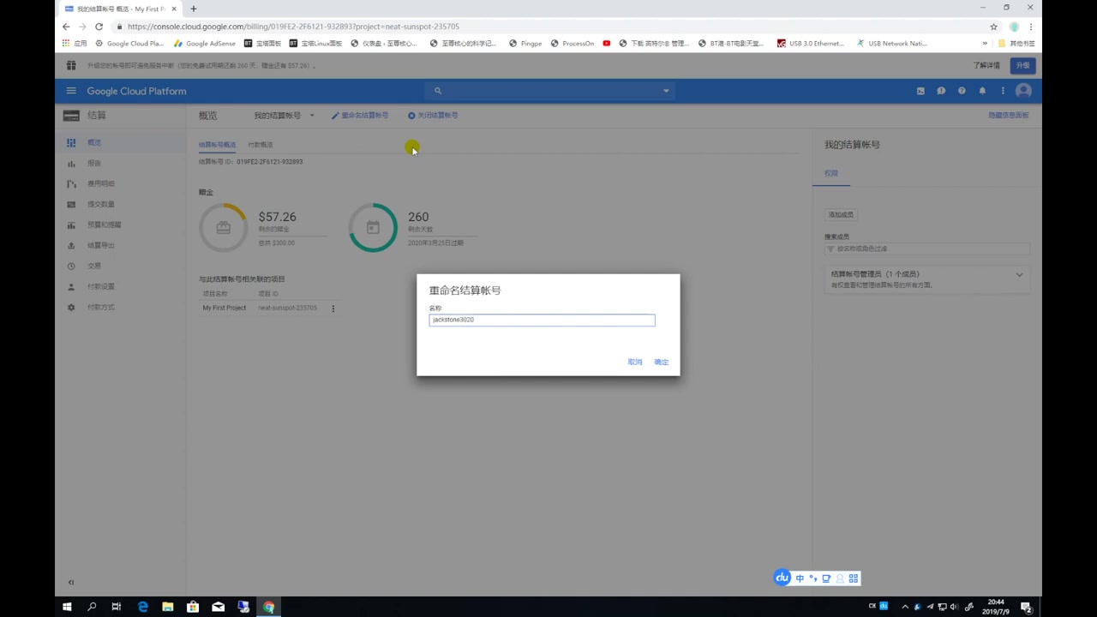This screenshot has width=1097, height=617.
Task: Click the gift icon in free trial banner
Action: coord(71,65)
